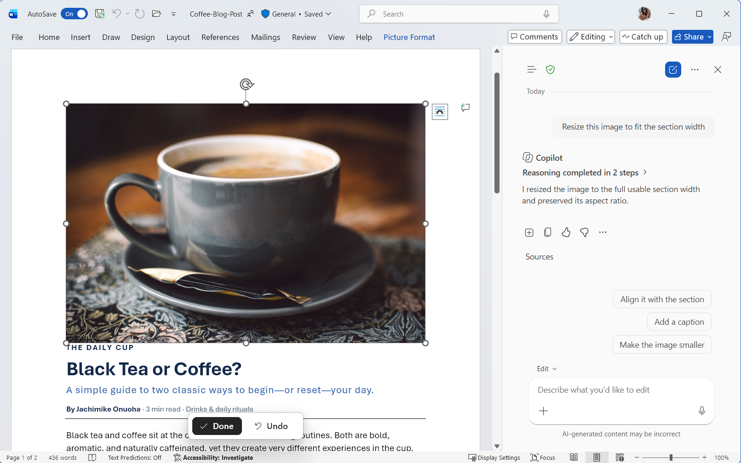741x463 pixels.
Task: Give thumbs up to Copilot response
Action: click(566, 232)
